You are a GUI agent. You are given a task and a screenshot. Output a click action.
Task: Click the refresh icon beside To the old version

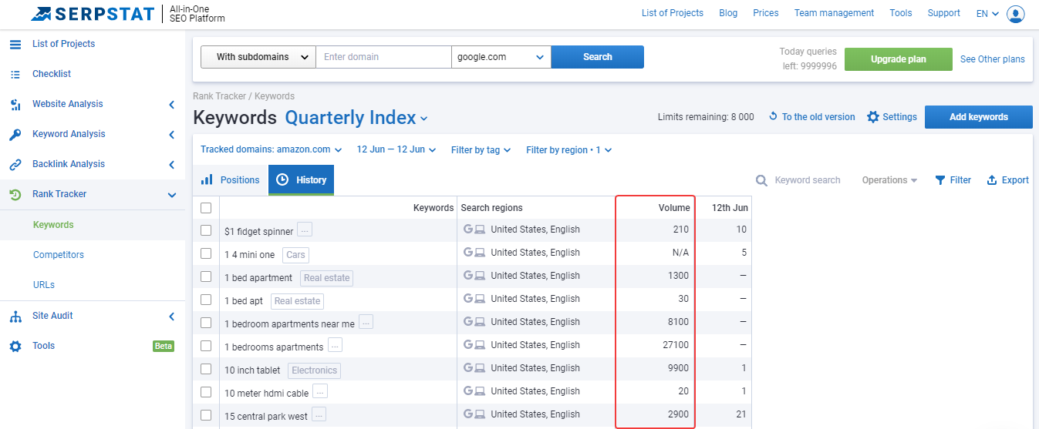pos(773,117)
